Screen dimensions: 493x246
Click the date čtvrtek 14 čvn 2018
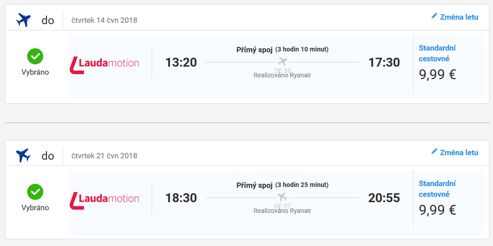pos(105,21)
